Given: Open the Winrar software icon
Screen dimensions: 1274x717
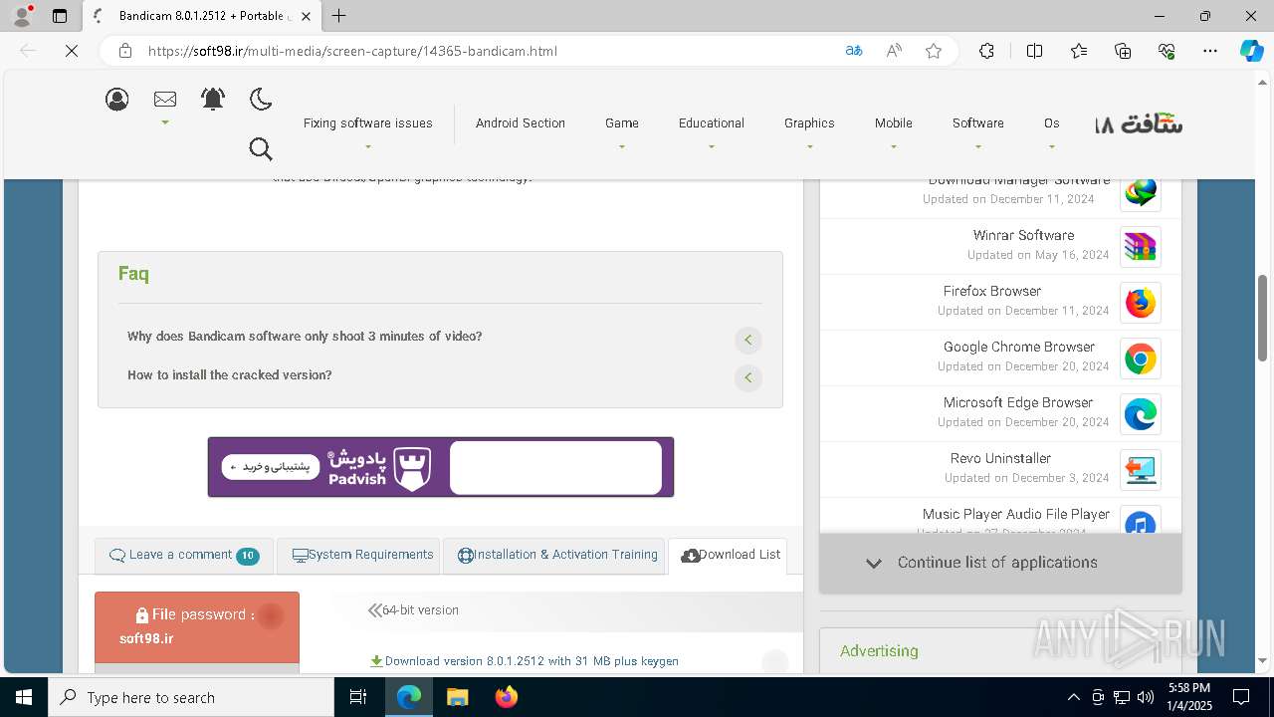Looking at the screenshot, I should click(1141, 247).
